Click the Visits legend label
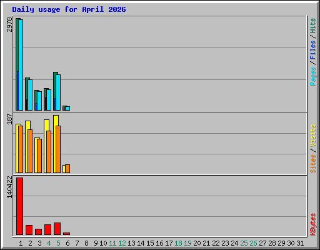 tap(312, 136)
